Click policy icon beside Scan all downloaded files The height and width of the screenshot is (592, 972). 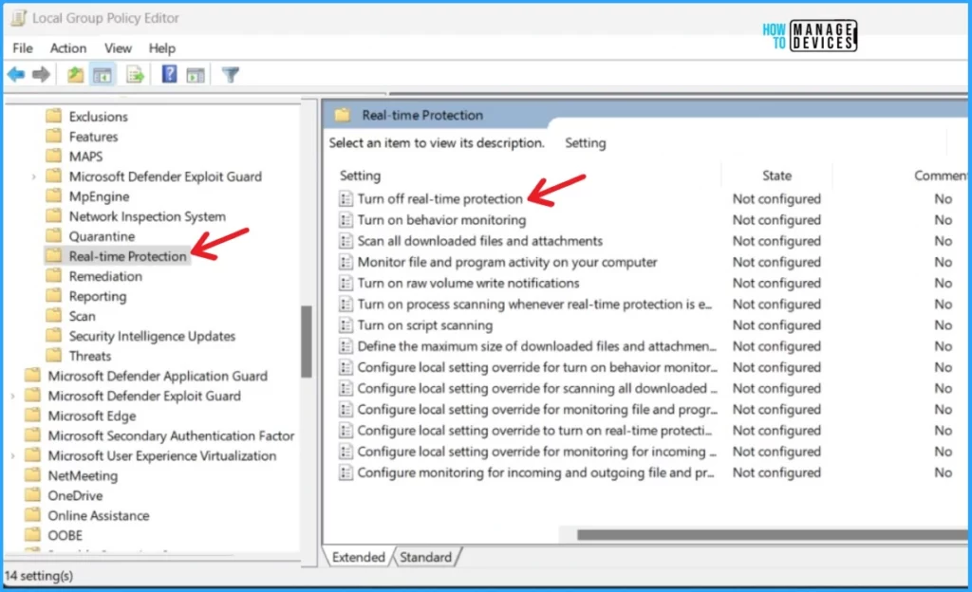click(x=346, y=241)
